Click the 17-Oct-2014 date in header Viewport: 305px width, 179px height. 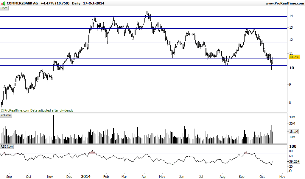[93, 3]
